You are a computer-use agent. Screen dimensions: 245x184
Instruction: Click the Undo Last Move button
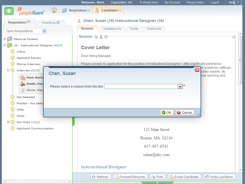point(219,177)
